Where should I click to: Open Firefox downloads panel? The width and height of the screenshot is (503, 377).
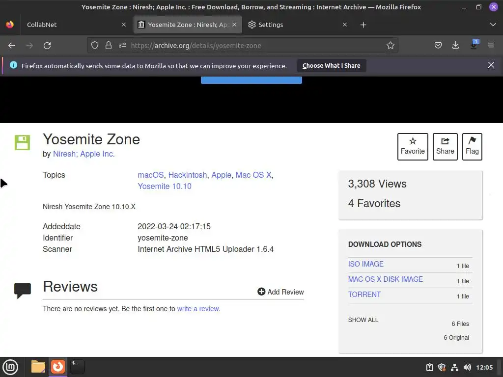point(455,46)
